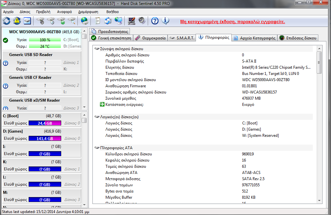
Task: Click the M: drive free space bar
Action: tap(45, 200)
